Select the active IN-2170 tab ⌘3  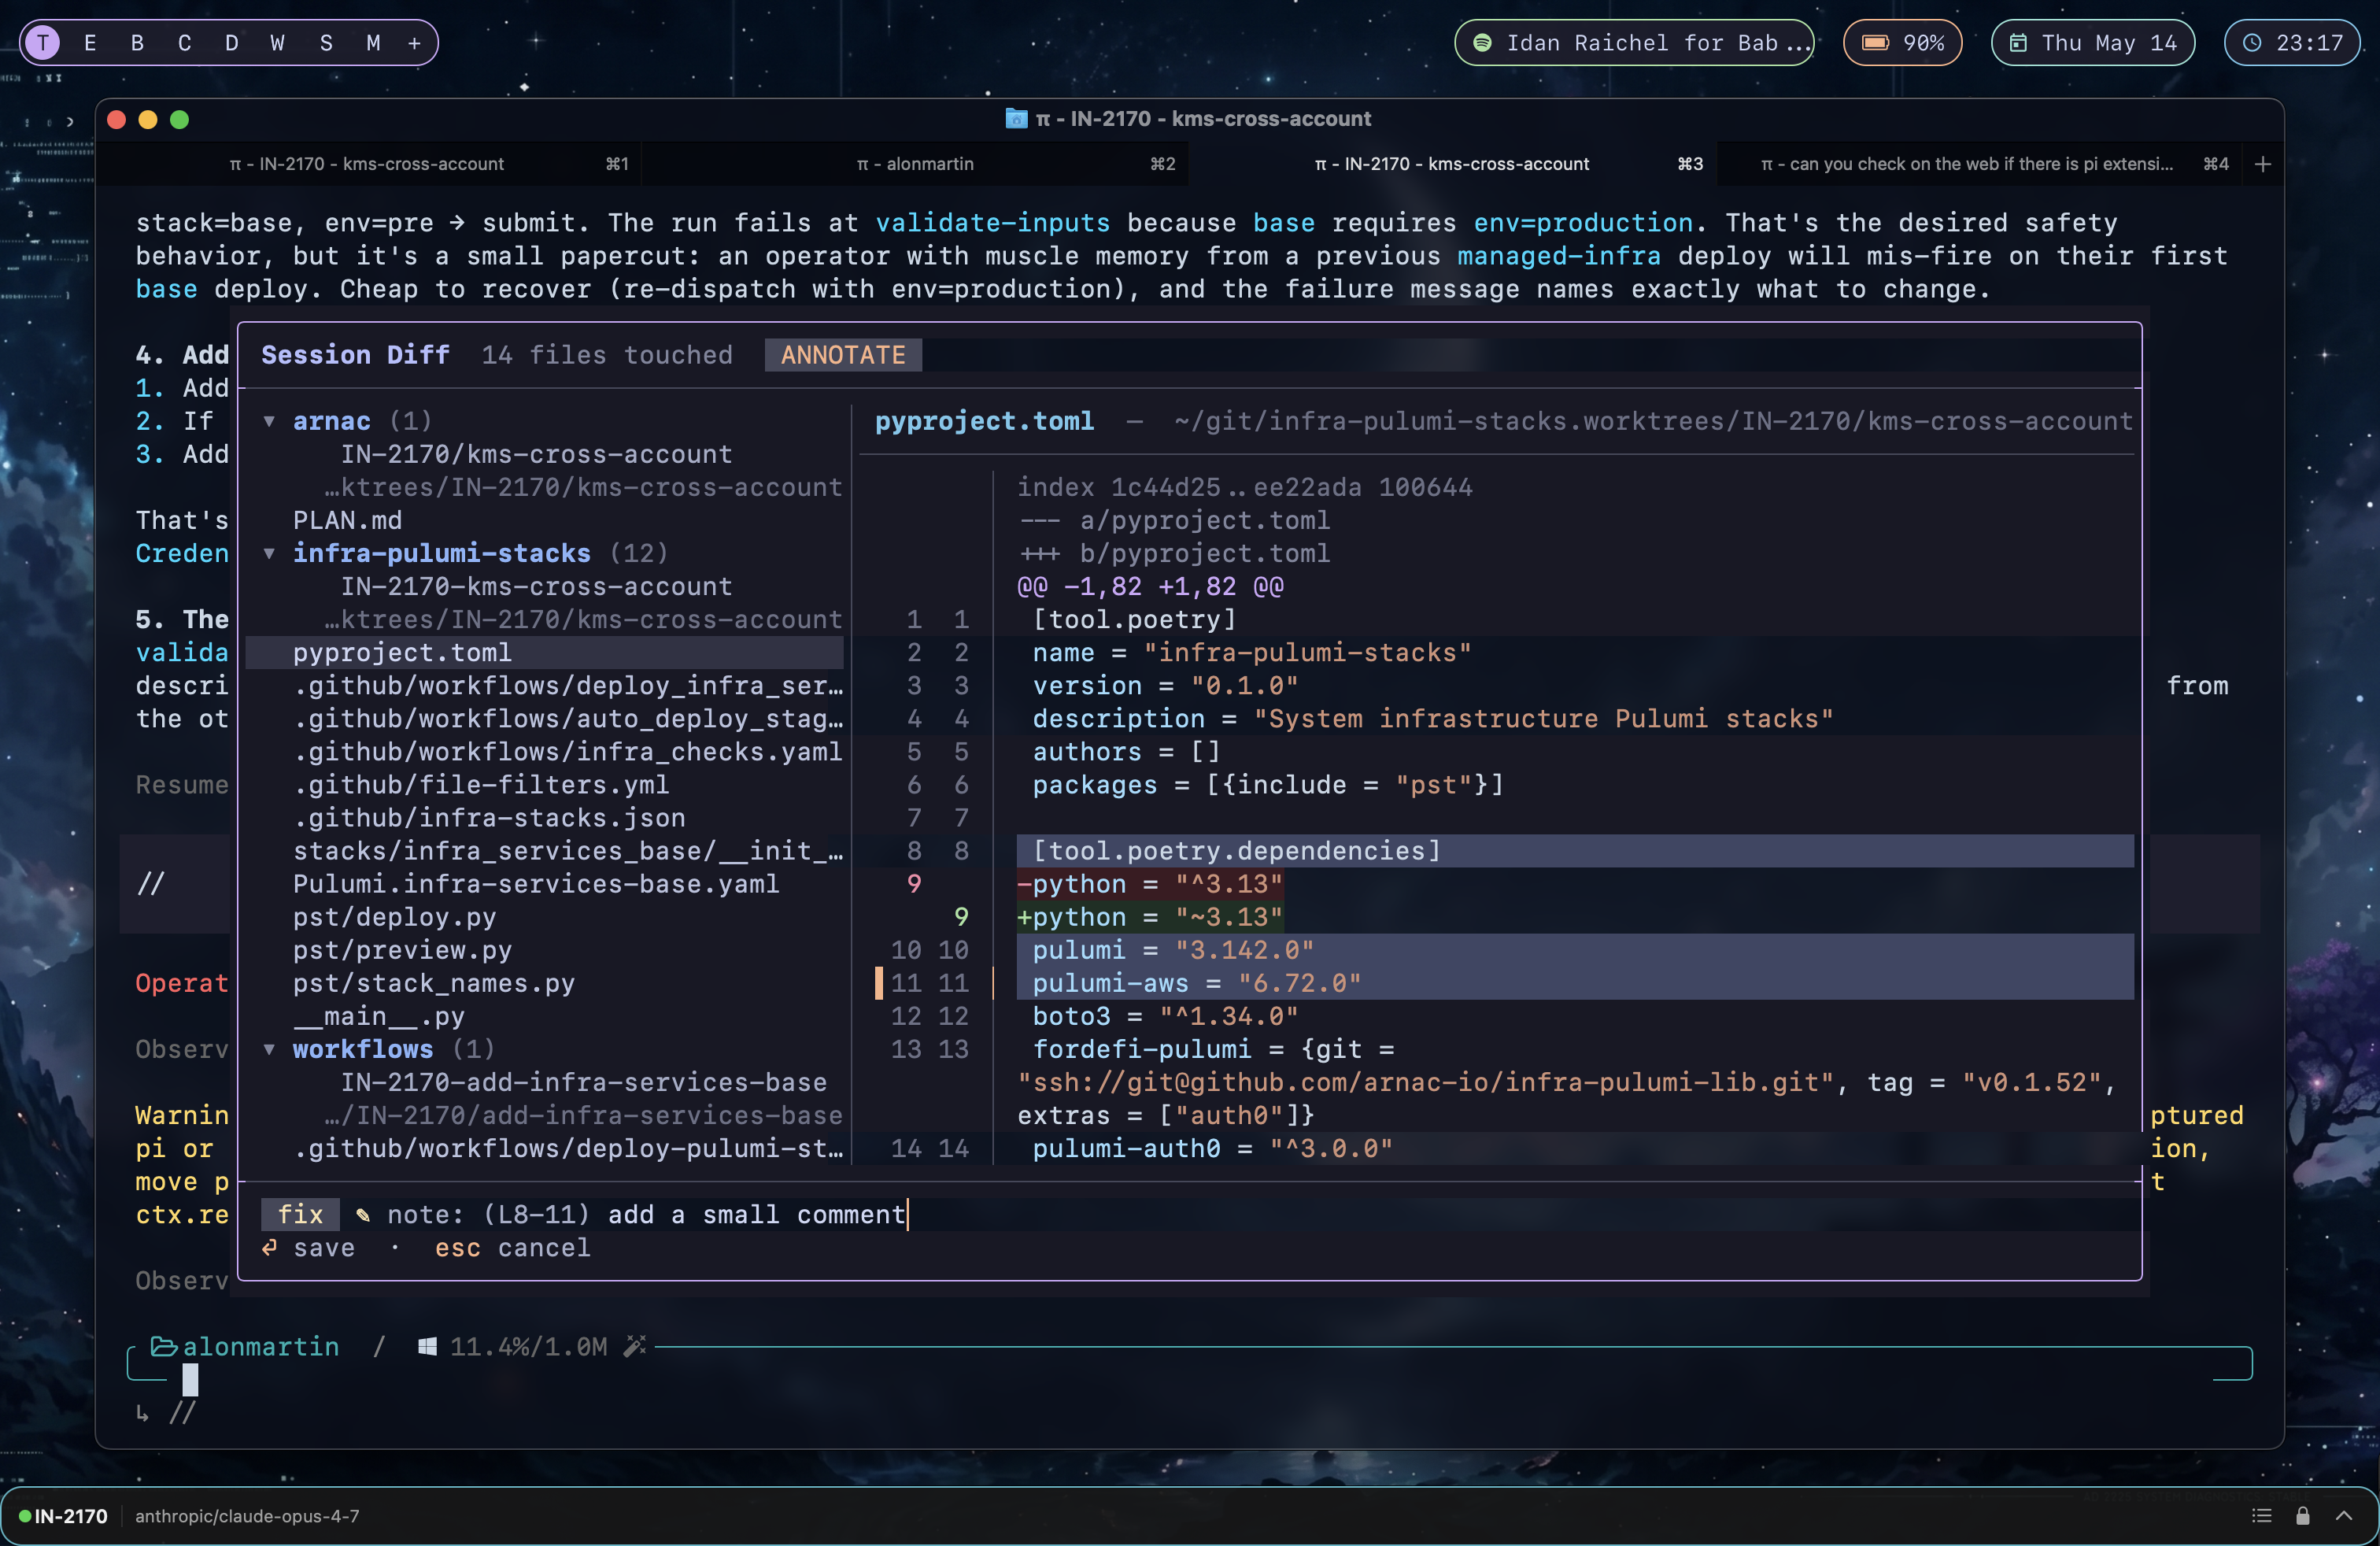[x=1452, y=164]
